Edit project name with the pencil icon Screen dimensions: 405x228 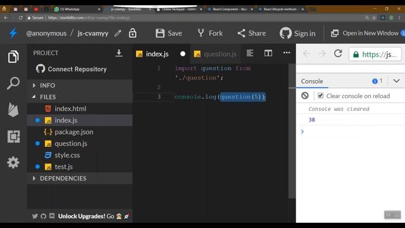pos(118,33)
